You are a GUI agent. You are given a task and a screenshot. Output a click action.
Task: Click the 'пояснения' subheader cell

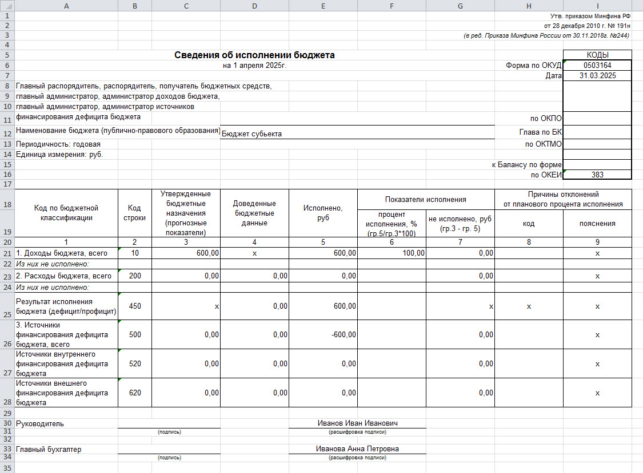[x=597, y=224]
